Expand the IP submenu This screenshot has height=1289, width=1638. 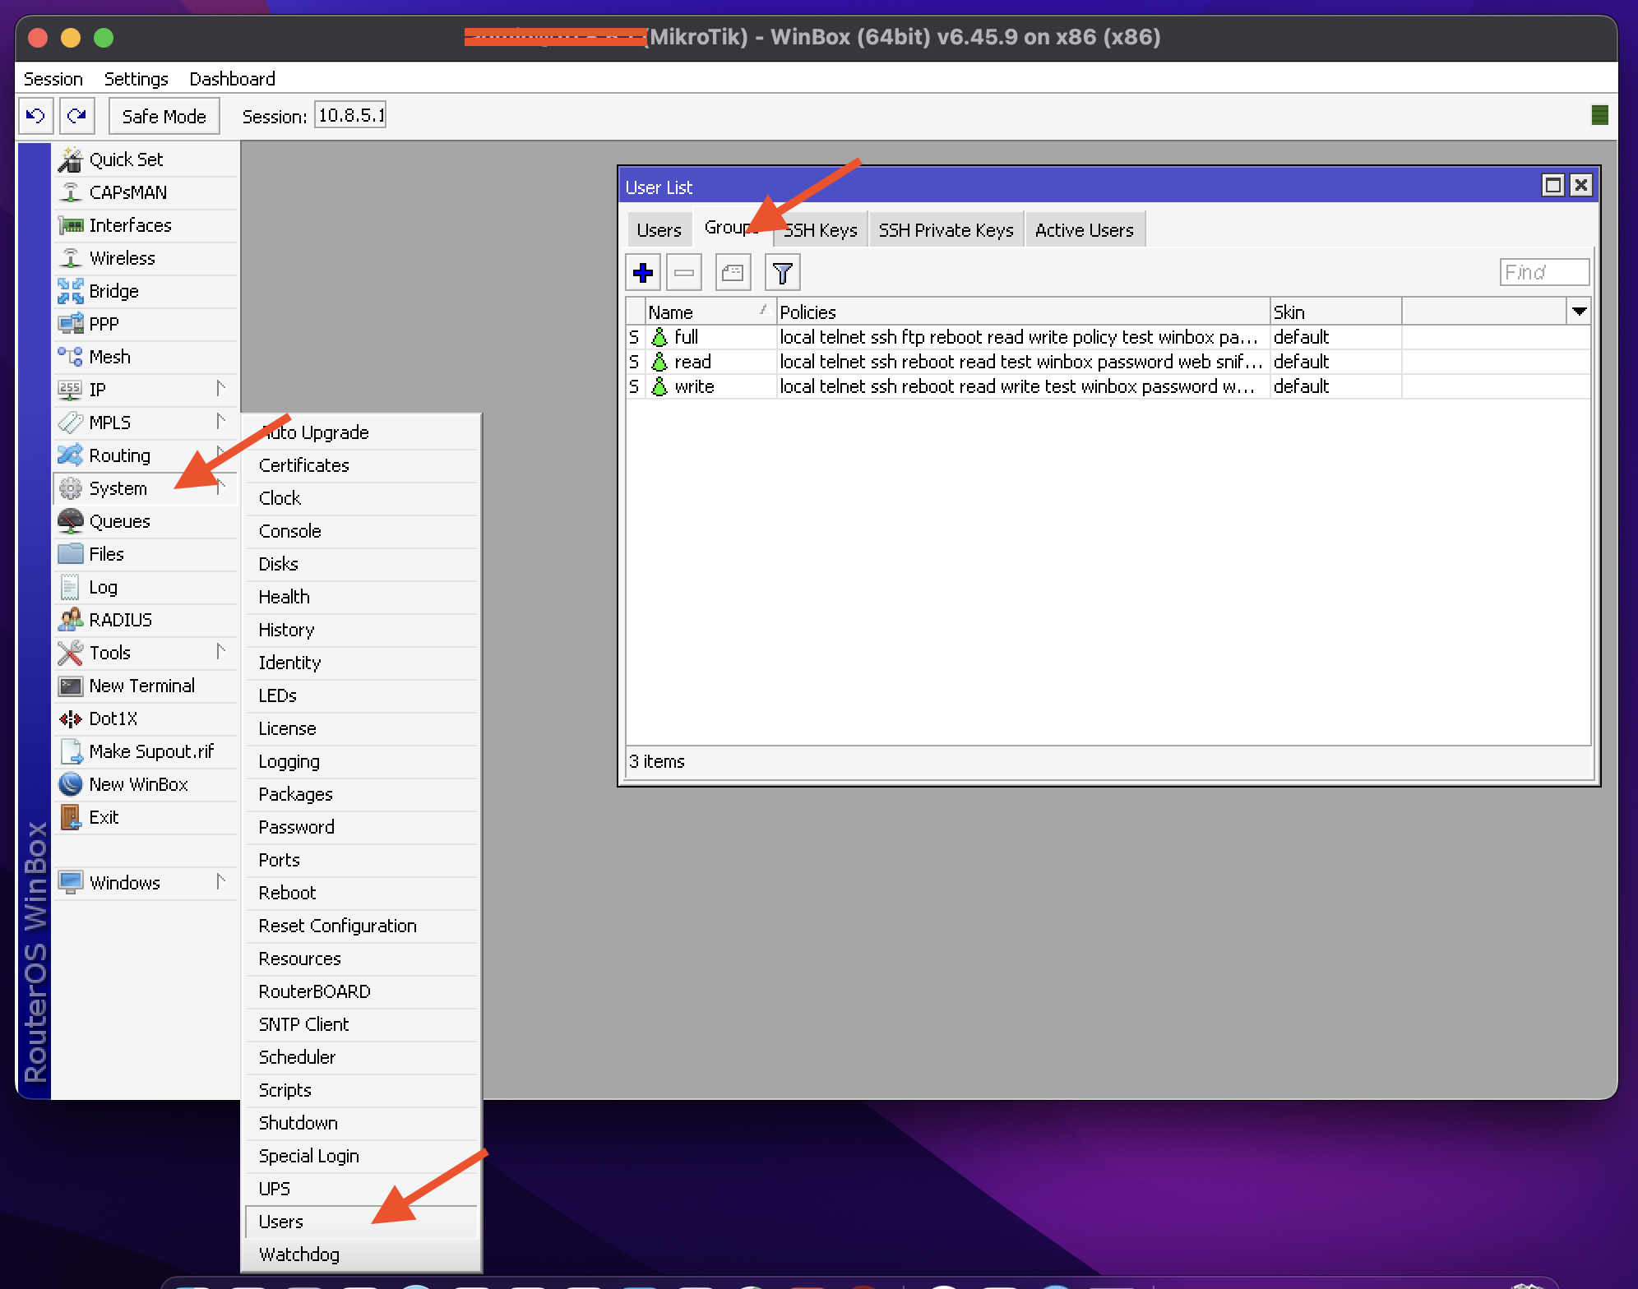[146, 390]
